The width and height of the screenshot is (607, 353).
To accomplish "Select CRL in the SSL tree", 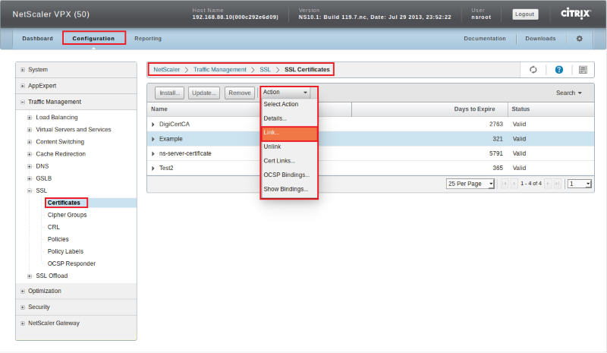I will 54,227.
